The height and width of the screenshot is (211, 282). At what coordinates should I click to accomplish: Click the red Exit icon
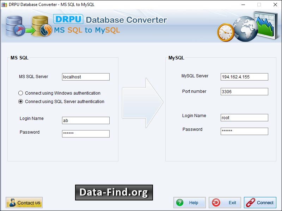216,203
